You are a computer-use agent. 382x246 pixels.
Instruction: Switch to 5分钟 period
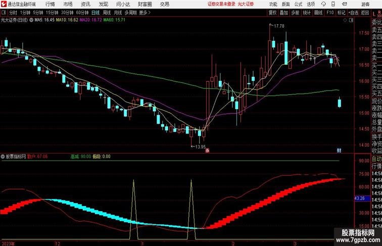[x=38, y=13]
